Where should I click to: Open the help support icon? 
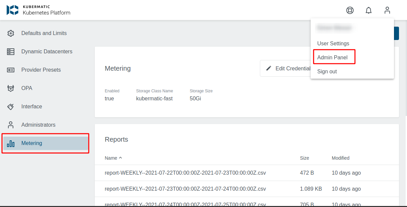pyautogui.click(x=350, y=10)
